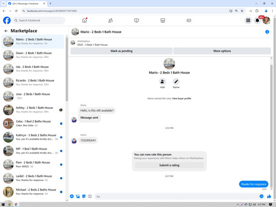
Task: Click Submit a rating button
Action: click(169, 165)
